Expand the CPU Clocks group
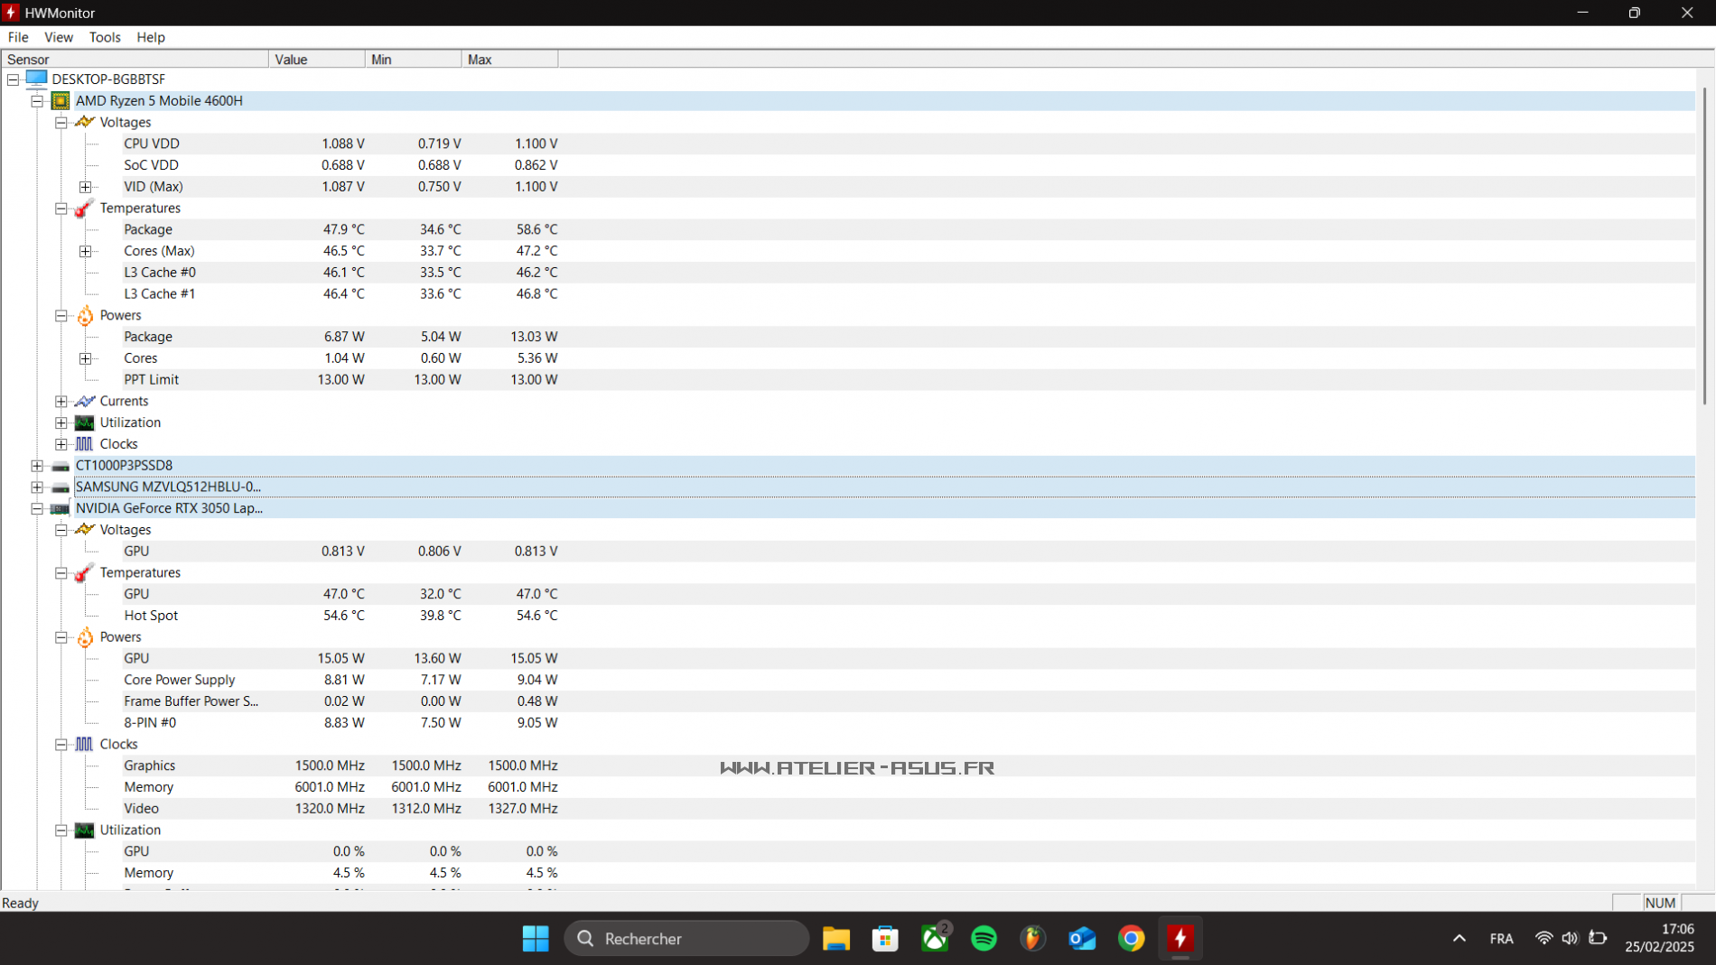Screen dimensions: 1716x965 [x=61, y=444]
